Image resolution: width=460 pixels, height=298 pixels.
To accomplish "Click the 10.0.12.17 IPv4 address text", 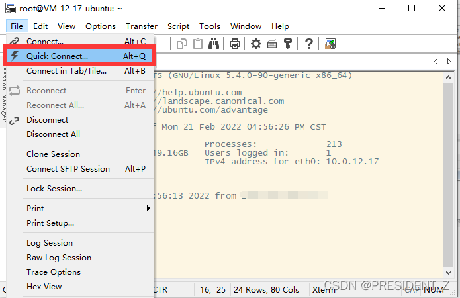I will [352, 162].
